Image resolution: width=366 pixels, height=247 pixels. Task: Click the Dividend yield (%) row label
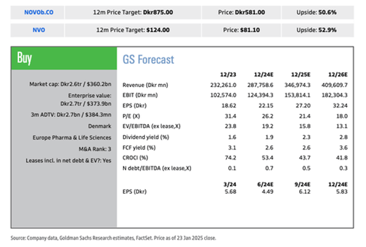(x=145, y=137)
